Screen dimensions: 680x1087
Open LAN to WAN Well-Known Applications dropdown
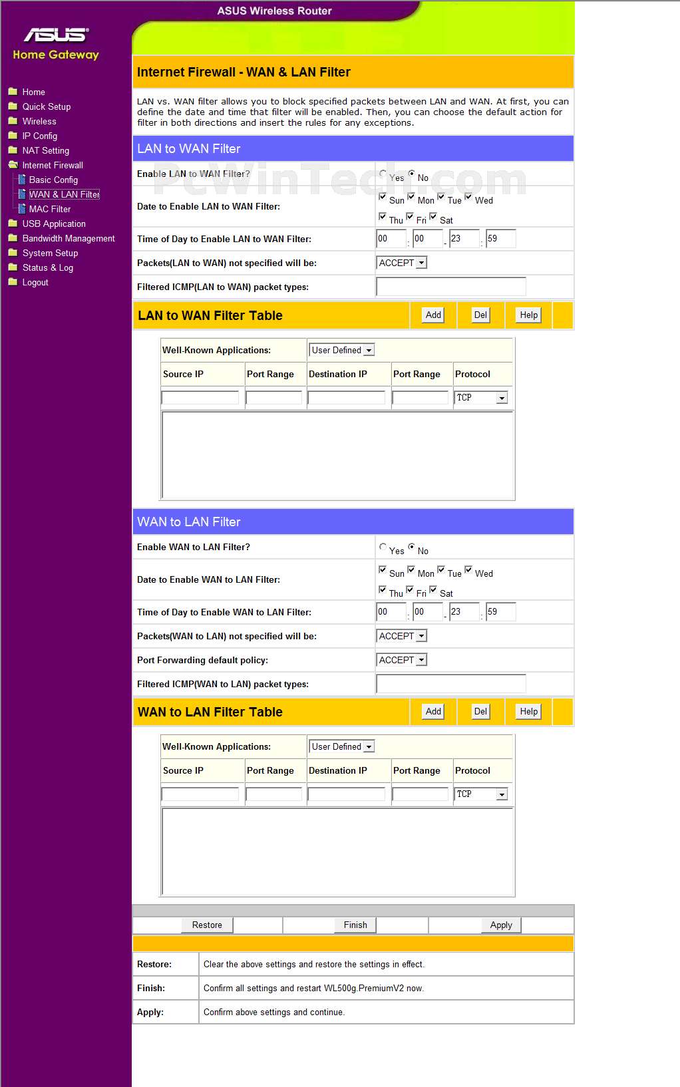click(x=342, y=350)
